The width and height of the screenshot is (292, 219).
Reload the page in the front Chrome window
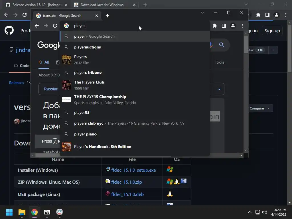pos(55,26)
